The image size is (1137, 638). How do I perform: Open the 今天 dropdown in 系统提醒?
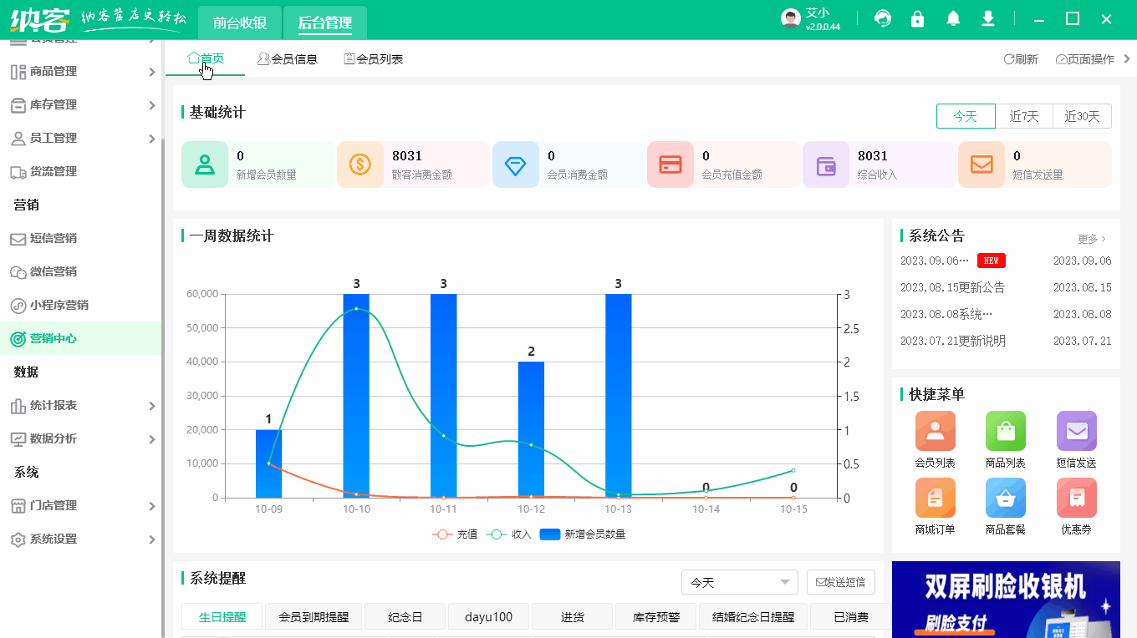pyautogui.click(x=739, y=582)
